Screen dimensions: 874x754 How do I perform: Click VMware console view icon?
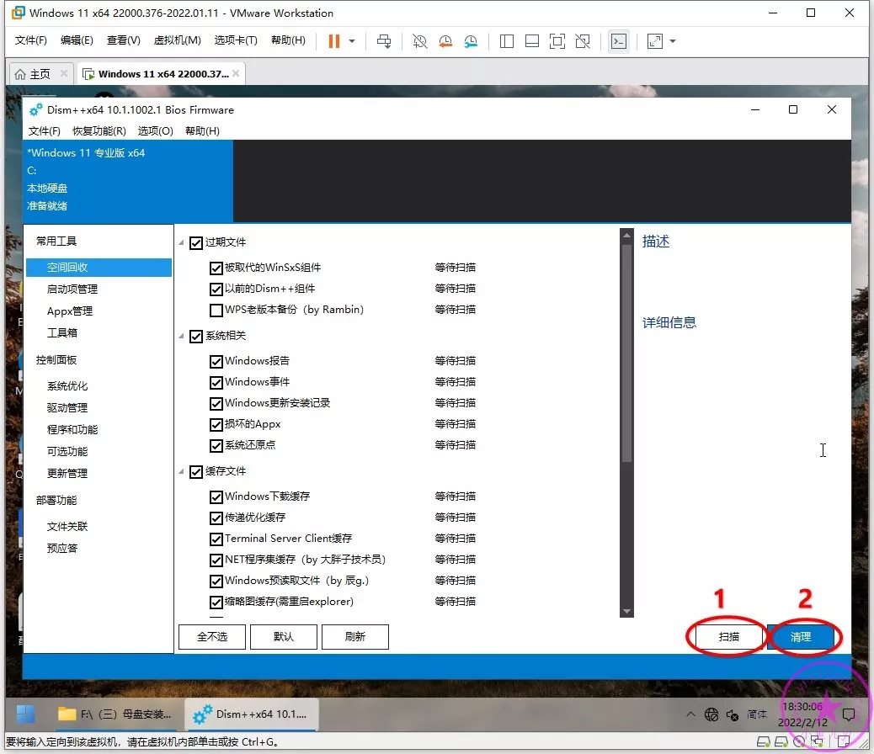[x=618, y=41]
